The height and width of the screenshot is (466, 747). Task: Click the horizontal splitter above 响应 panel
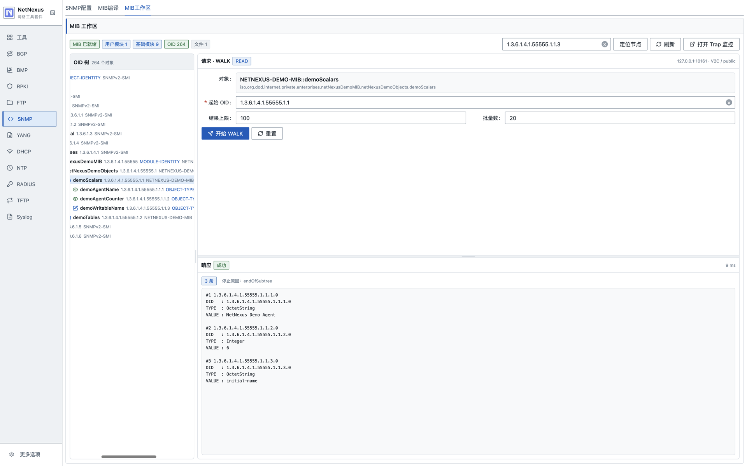click(x=468, y=256)
